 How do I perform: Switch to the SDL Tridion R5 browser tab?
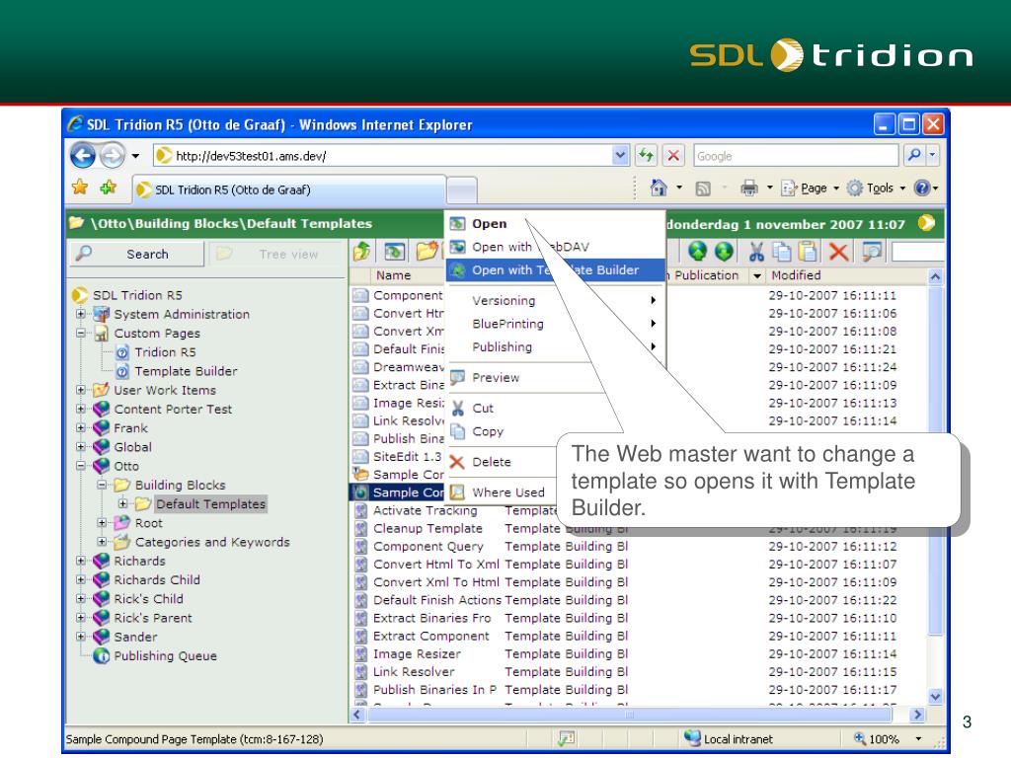click(x=289, y=189)
